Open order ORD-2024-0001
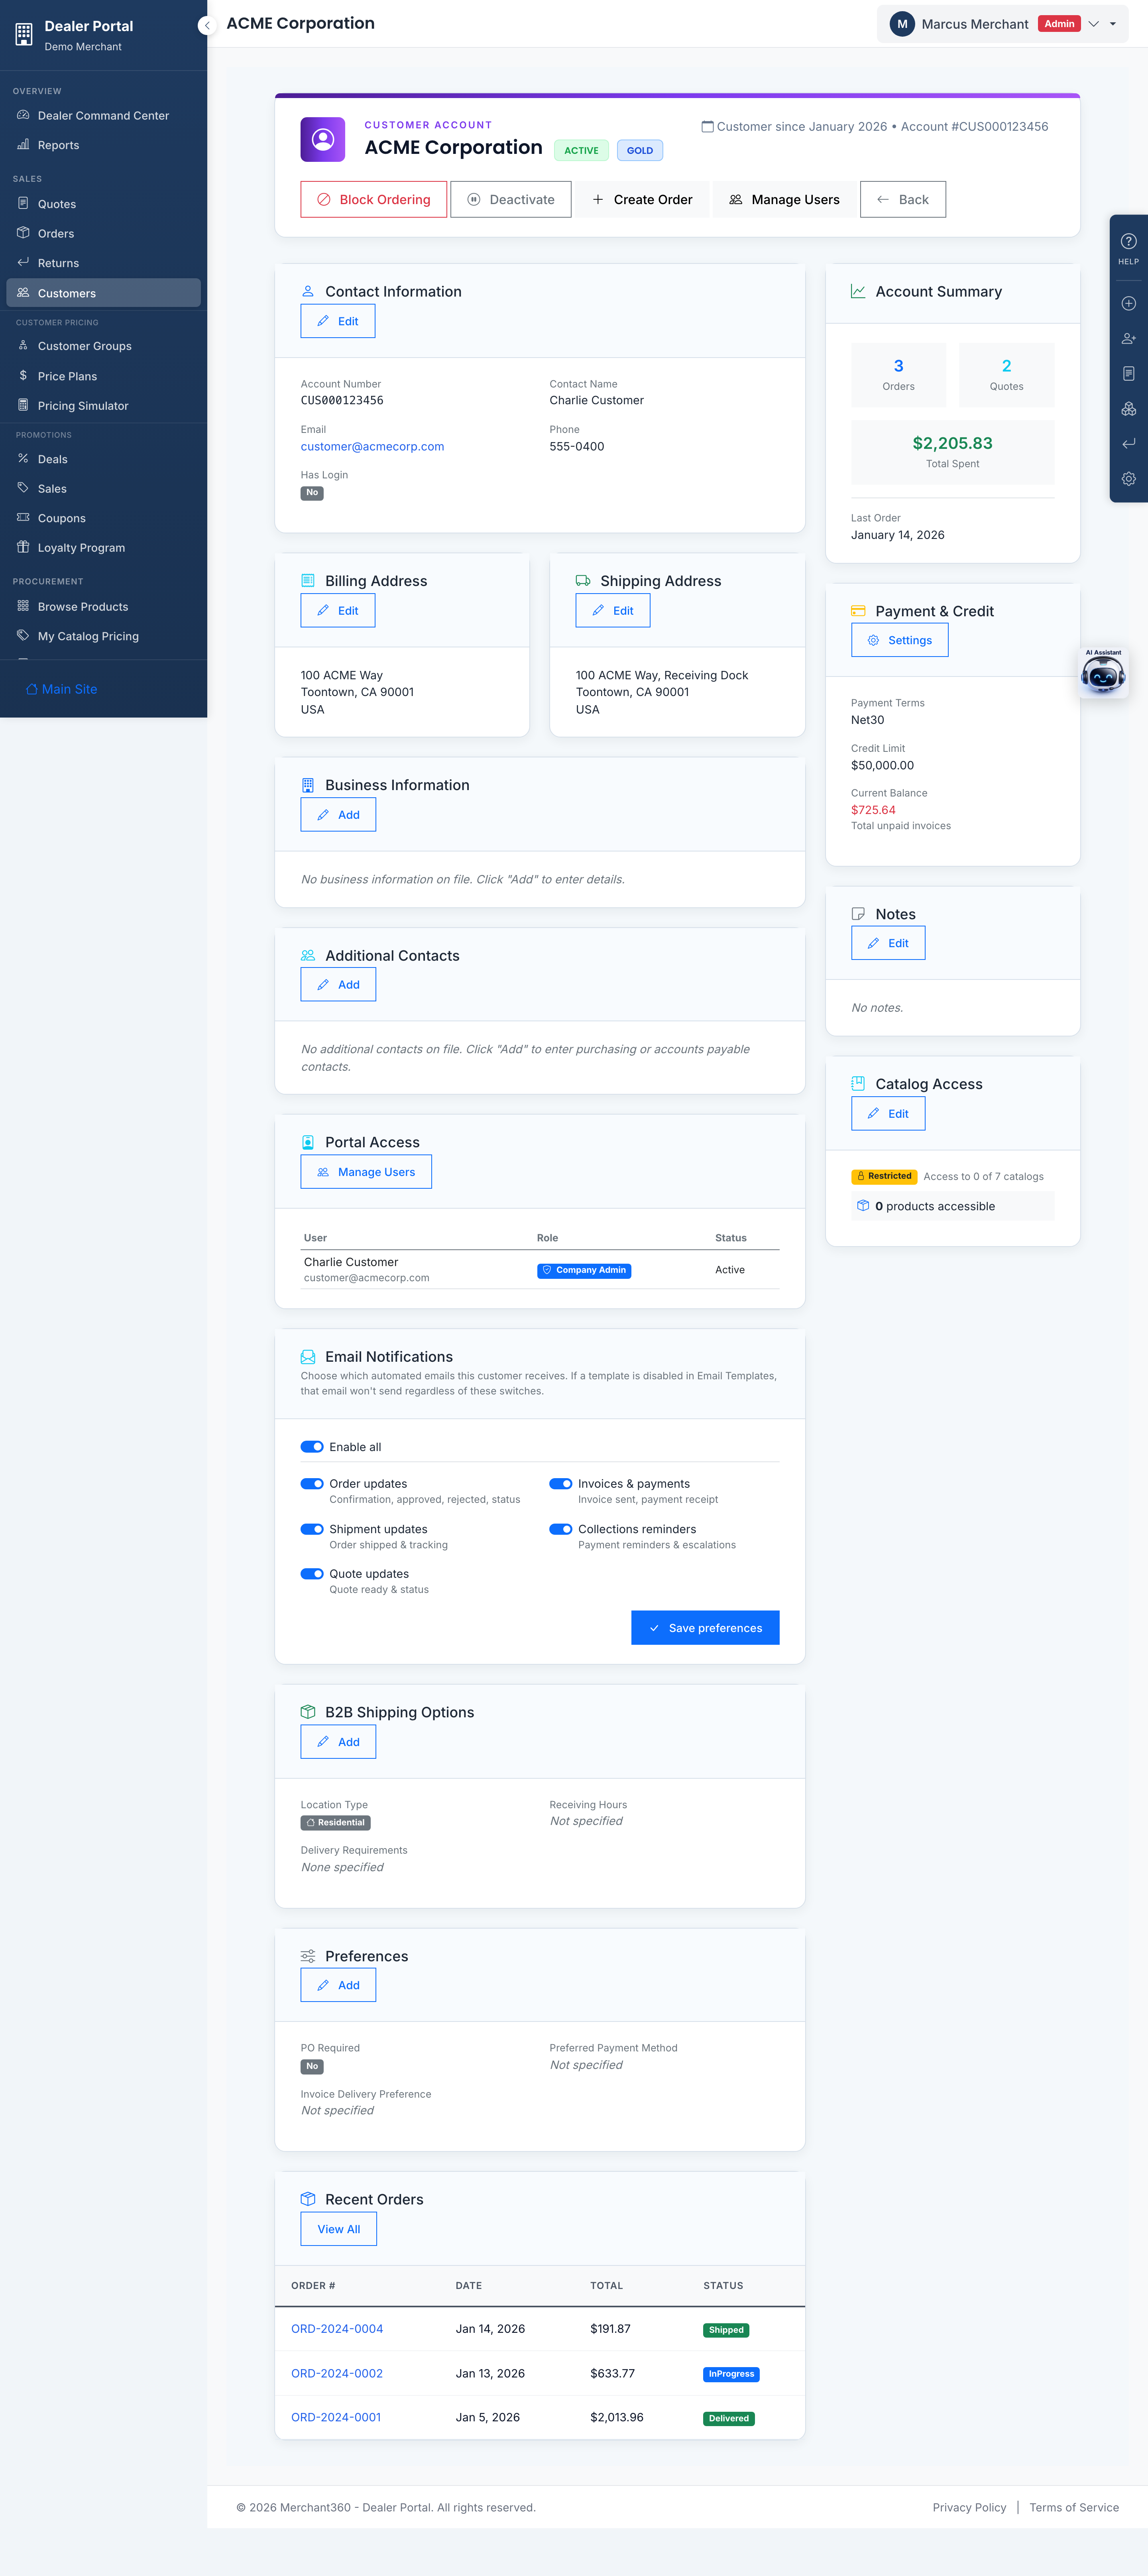The width and height of the screenshot is (1148, 2576). pyautogui.click(x=336, y=2417)
